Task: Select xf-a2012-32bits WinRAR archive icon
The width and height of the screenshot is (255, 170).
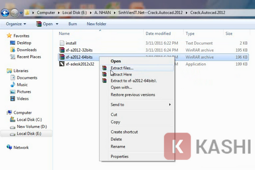Action: tap(62, 50)
